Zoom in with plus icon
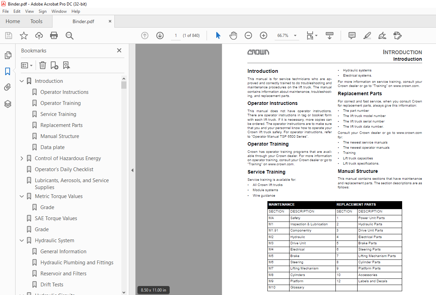 click(264, 36)
